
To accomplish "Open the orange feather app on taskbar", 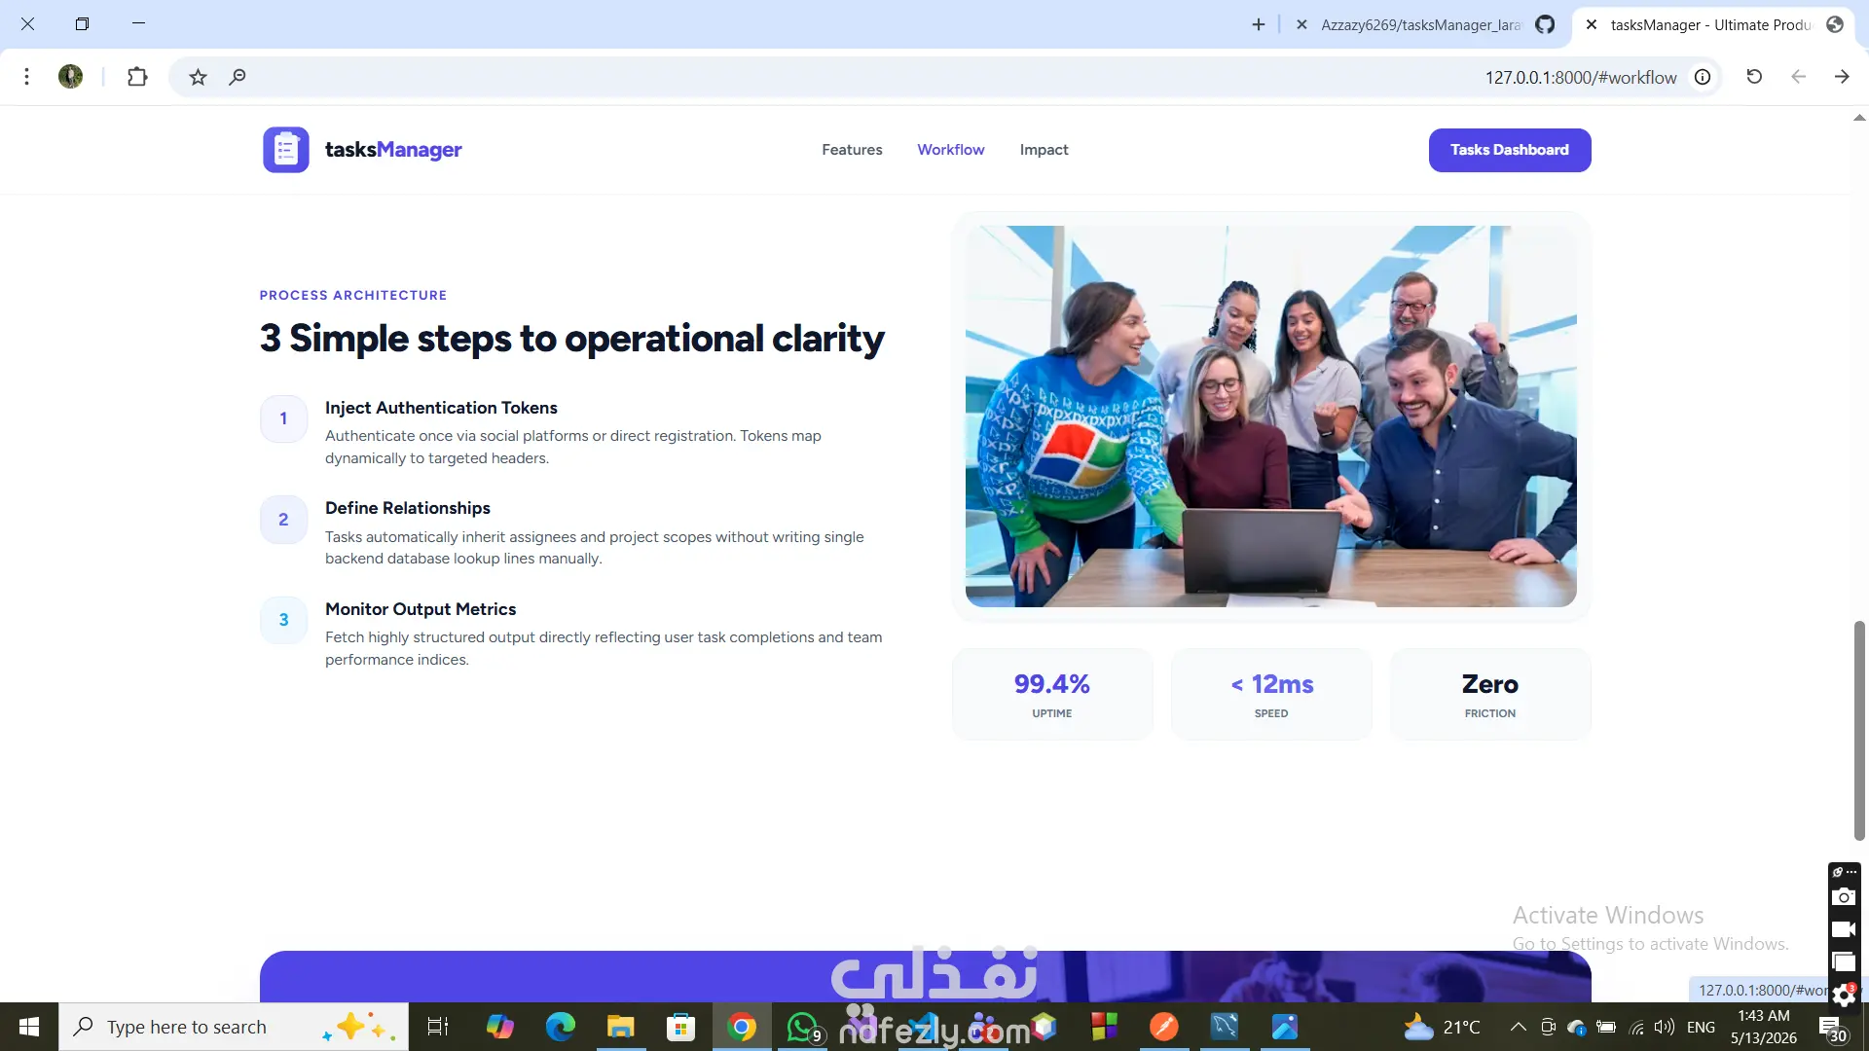I will (x=1164, y=1027).
